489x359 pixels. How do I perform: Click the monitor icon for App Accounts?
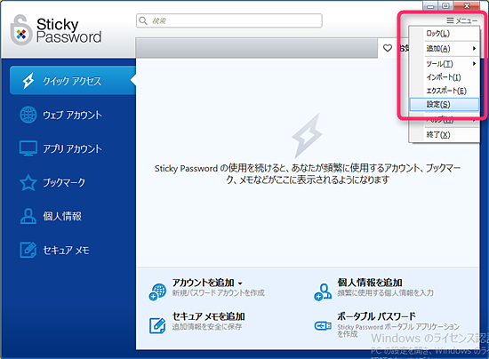click(28, 148)
